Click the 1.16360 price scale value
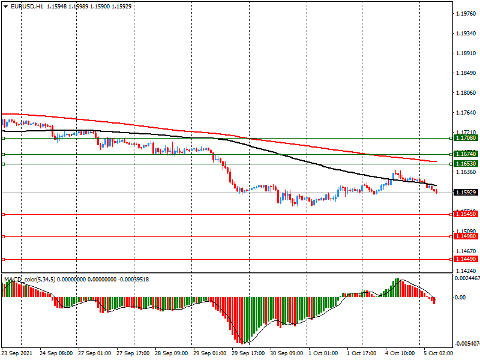Screen dimensions: 480x360 (x=466, y=172)
